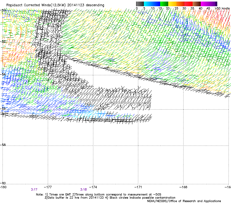
Task: Click the dark purple 45-50 knots segment
Action: coord(213,4)
